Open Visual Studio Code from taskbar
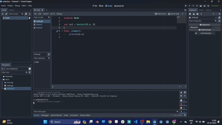Image resolution: width=222 pixels, height=125 pixels. coord(135,122)
